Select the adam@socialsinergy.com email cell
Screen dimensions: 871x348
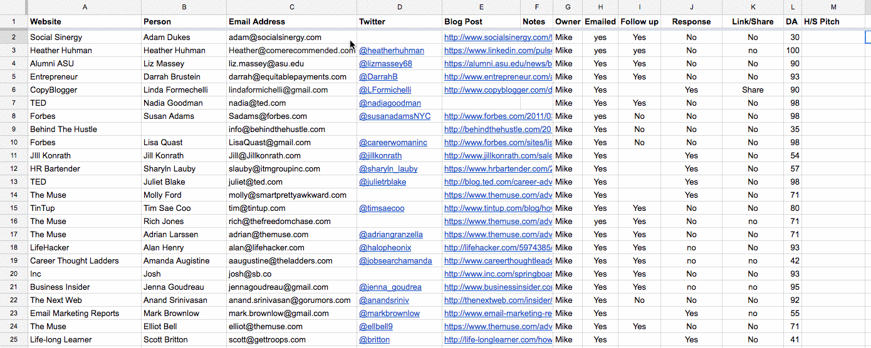(x=291, y=38)
